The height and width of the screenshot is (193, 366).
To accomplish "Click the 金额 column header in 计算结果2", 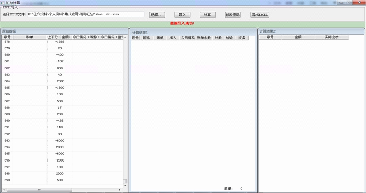I will point(298,37).
